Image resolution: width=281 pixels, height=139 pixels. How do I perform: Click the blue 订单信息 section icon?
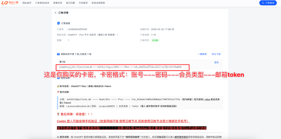[58, 23]
